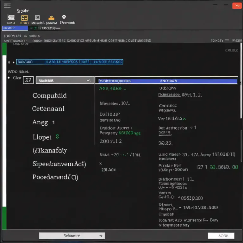Click the x mark above 201 Aon
This screenshot has height=243, width=243.
(101, 164)
